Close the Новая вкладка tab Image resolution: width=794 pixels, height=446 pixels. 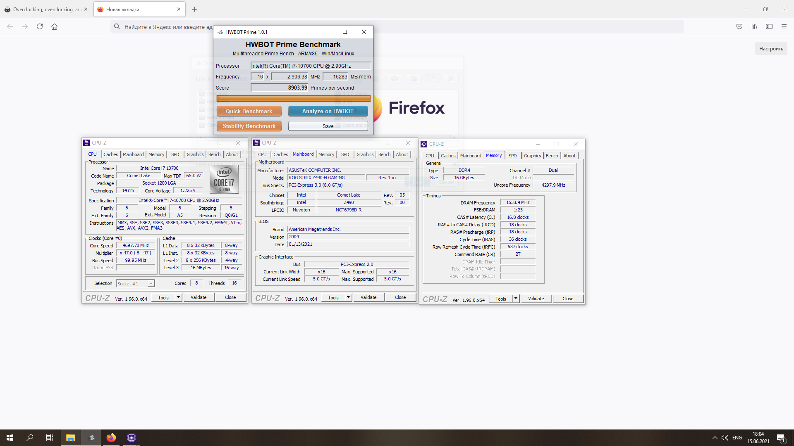pyautogui.click(x=179, y=9)
